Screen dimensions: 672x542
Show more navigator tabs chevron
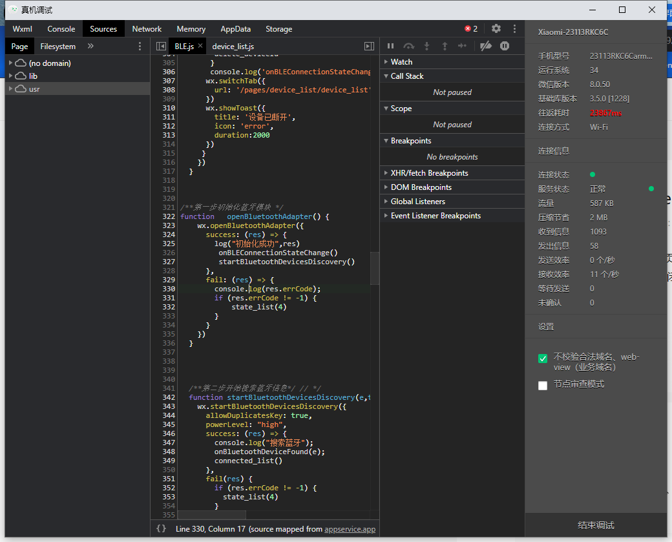click(90, 47)
